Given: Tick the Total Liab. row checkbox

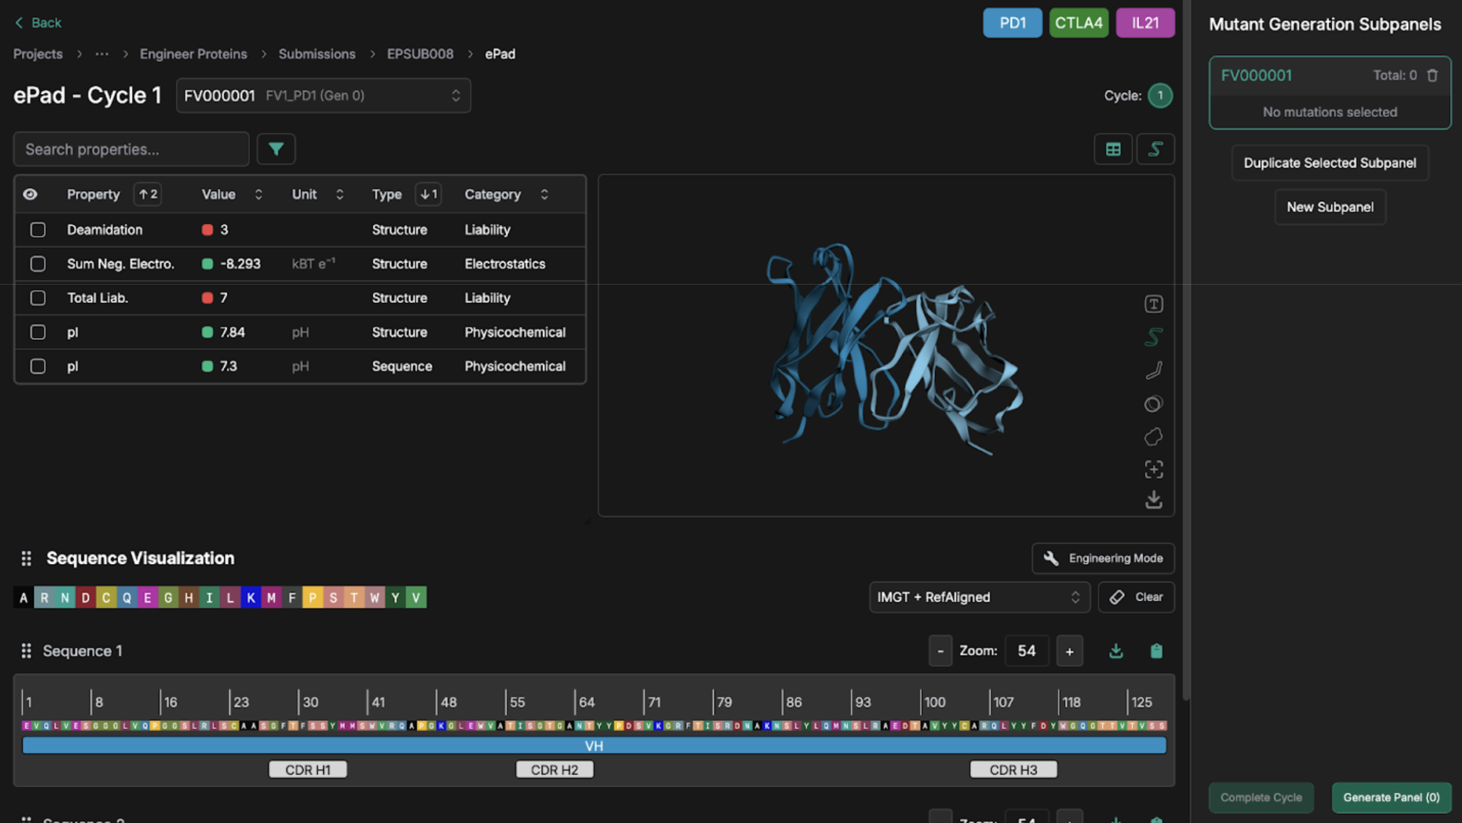Looking at the screenshot, I should point(38,298).
